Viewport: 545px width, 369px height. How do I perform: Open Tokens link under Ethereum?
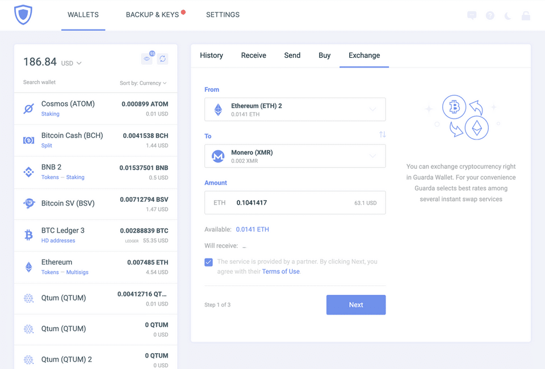tap(50, 272)
